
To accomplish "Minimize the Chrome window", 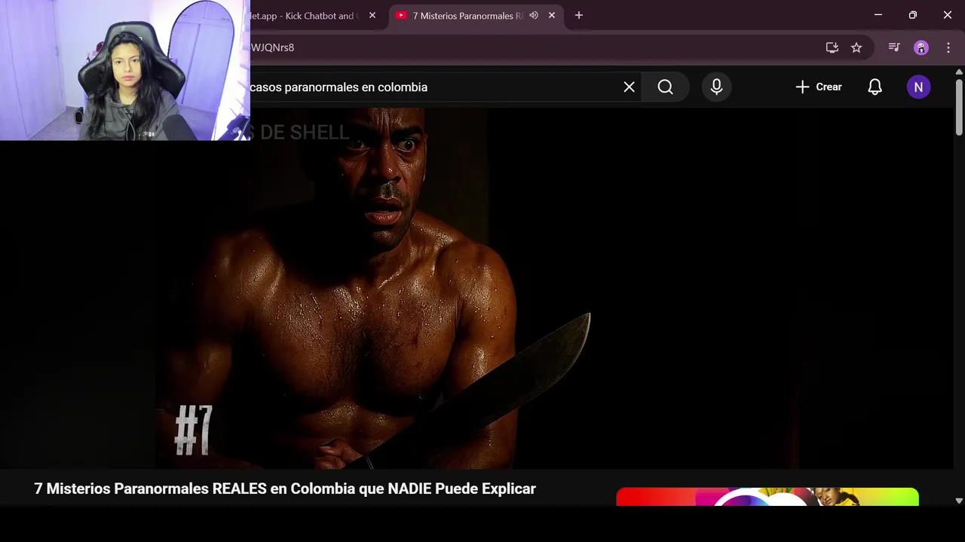I will coord(878,15).
